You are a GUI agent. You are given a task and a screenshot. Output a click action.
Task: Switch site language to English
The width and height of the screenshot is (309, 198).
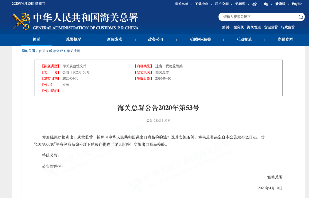pos(297,4)
